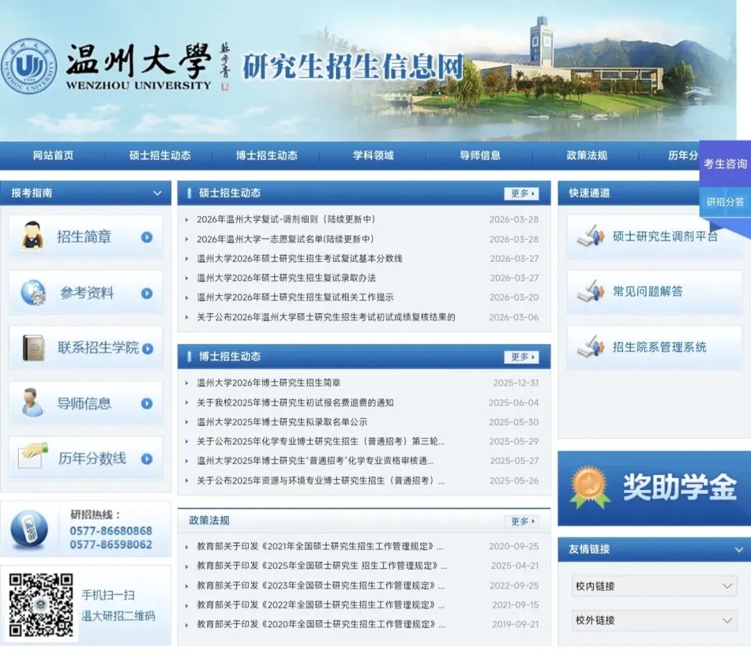Click the 历年分 nav item at bar's end
The image size is (751, 651).
683,156
